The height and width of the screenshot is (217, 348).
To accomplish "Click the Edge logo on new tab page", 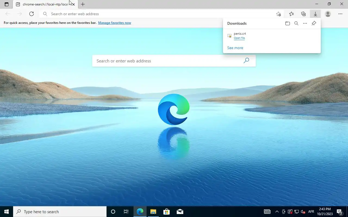I will click(174, 109).
